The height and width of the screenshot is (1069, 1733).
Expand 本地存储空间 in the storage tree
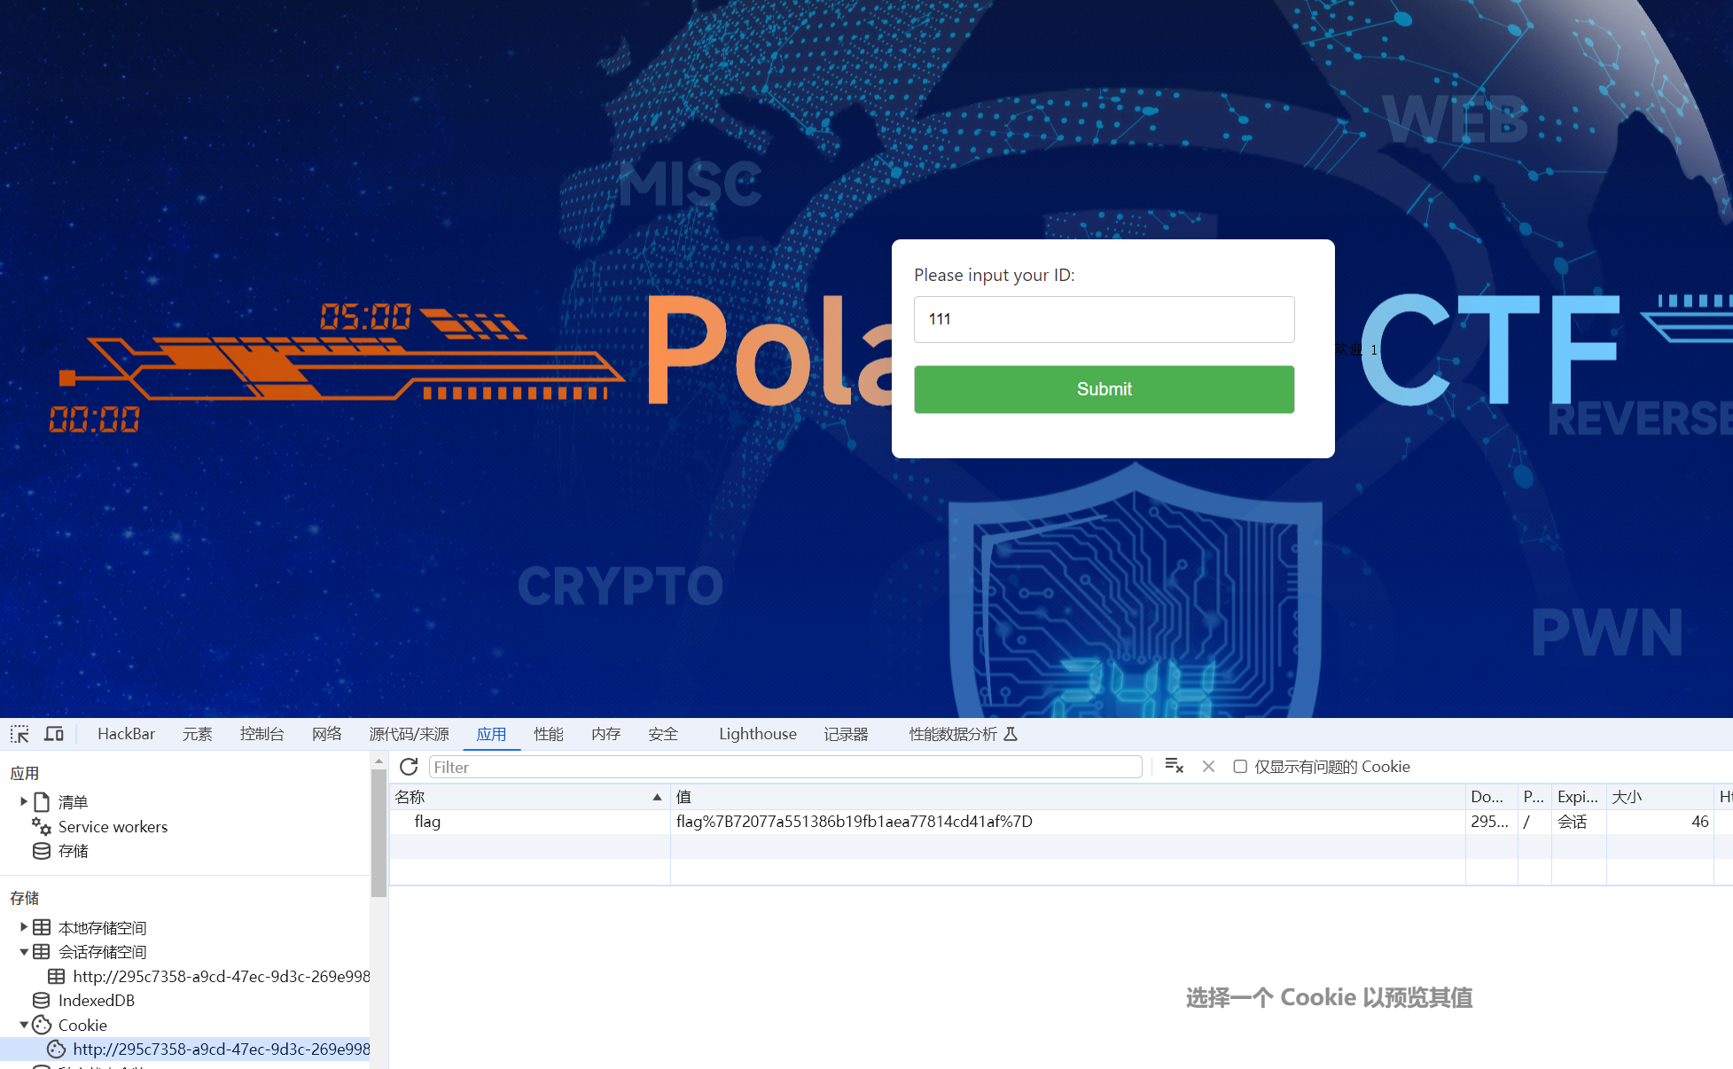23,927
